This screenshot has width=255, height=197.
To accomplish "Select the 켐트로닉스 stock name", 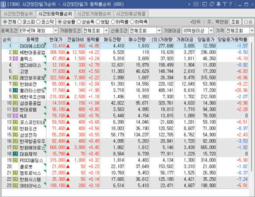I will click(30, 173).
